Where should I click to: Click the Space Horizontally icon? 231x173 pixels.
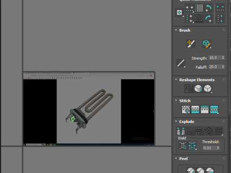point(220,8)
